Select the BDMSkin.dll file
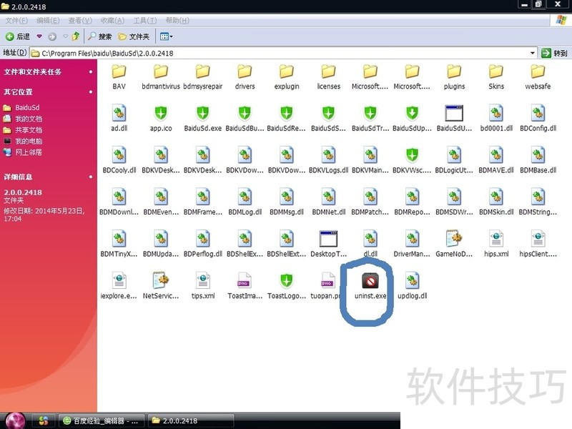The image size is (572, 429). [496, 202]
